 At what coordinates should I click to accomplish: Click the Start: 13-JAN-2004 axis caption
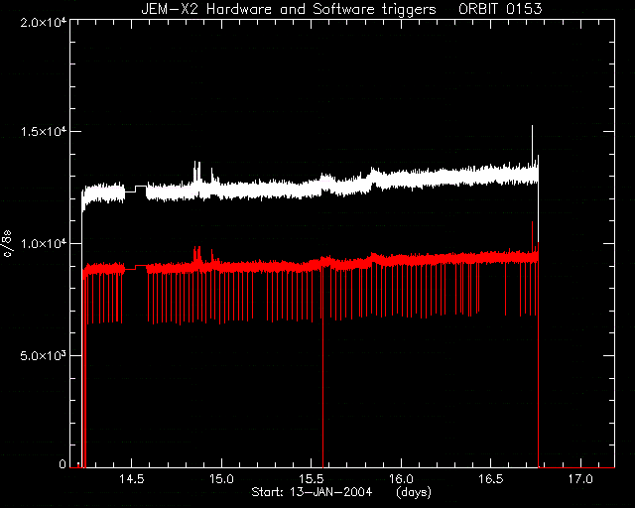pyautogui.click(x=312, y=492)
